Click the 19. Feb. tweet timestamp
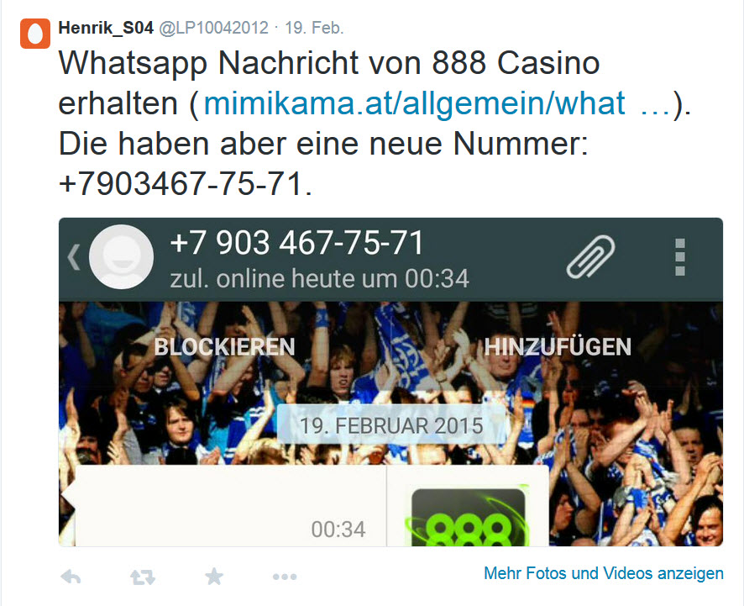The width and height of the screenshot is (744, 606). [314, 28]
